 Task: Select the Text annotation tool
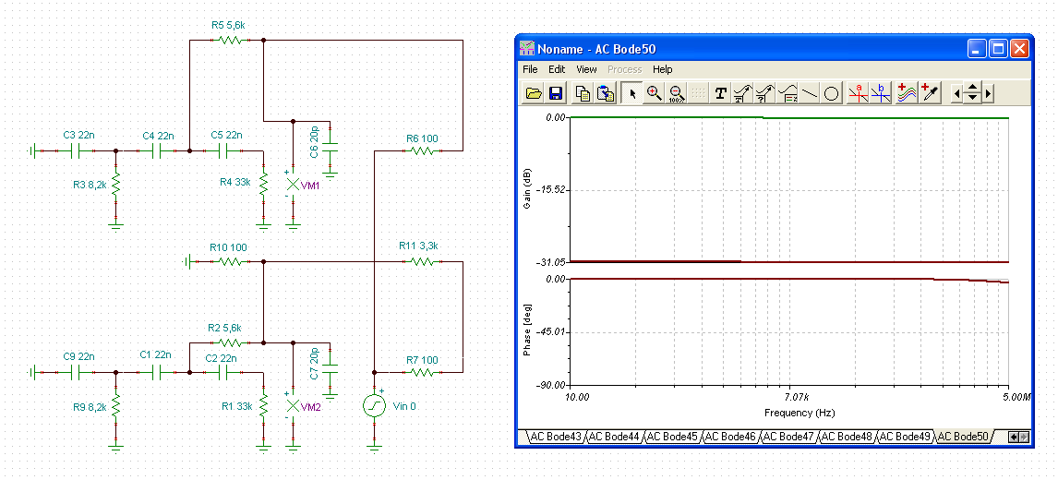pyautogui.click(x=721, y=94)
